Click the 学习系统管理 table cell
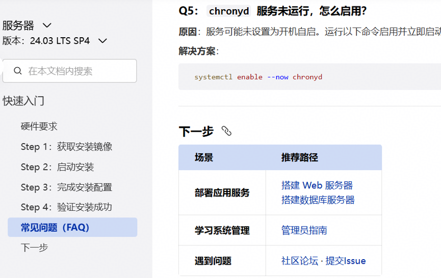This screenshot has width=441, height=278. 222,230
